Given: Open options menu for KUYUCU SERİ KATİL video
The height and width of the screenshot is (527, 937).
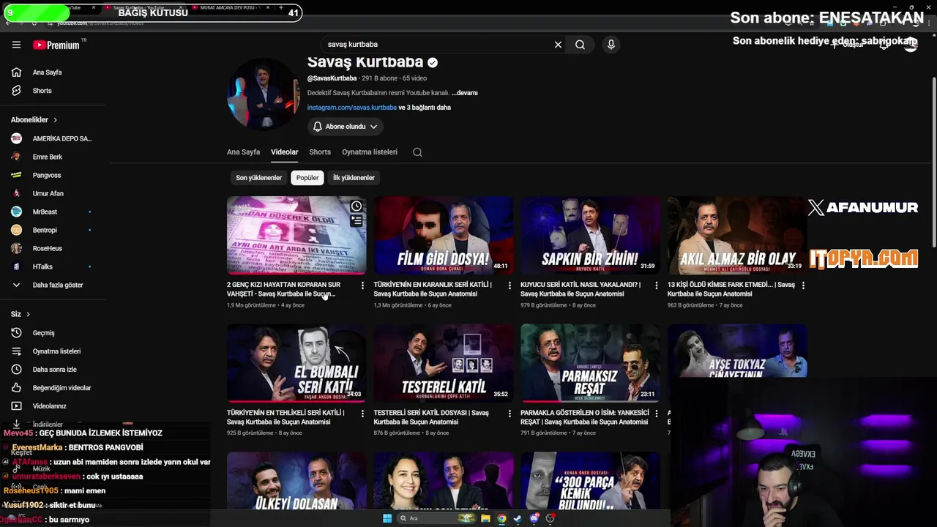Looking at the screenshot, I should click(x=656, y=285).
